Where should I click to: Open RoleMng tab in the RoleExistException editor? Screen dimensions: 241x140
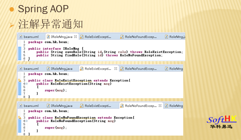click(x=174, y=69)
